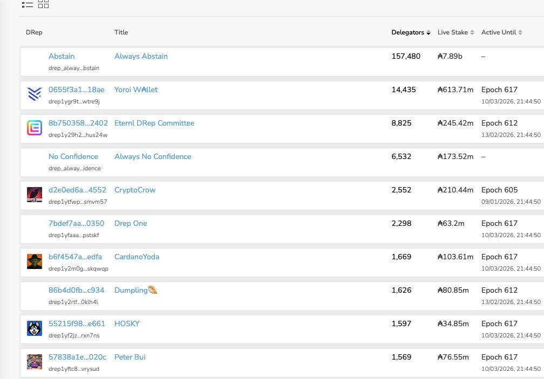
Task: Click the ₳613.71m live stake value
Action: (455, 89)
